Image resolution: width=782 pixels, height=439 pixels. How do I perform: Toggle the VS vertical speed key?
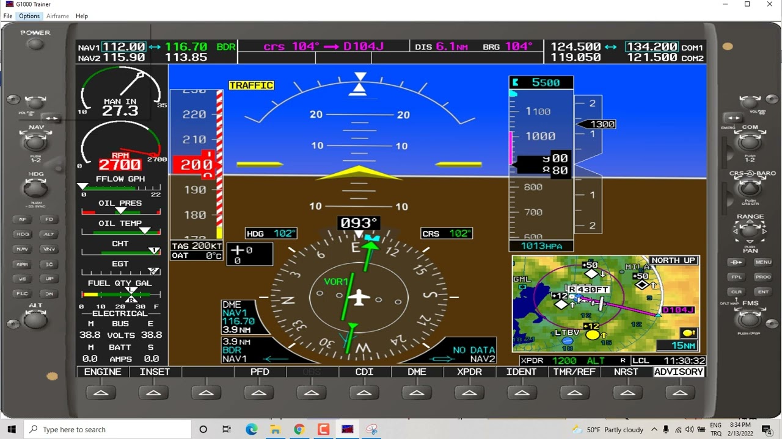(x=23, y=279)
